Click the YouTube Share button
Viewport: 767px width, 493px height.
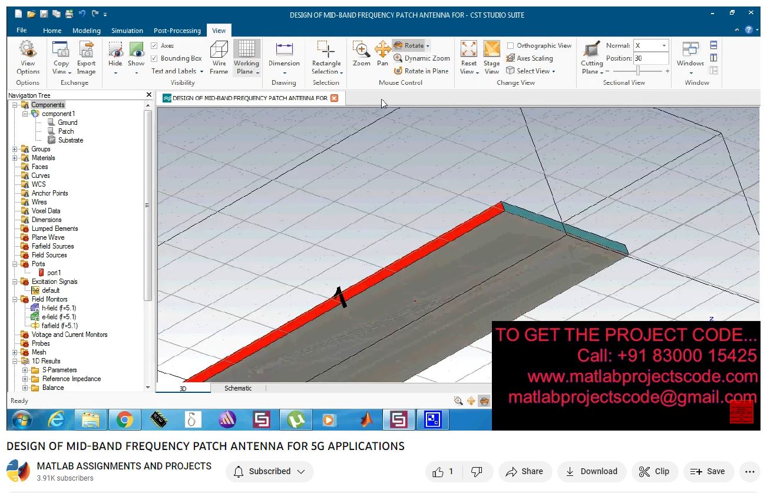524,471
